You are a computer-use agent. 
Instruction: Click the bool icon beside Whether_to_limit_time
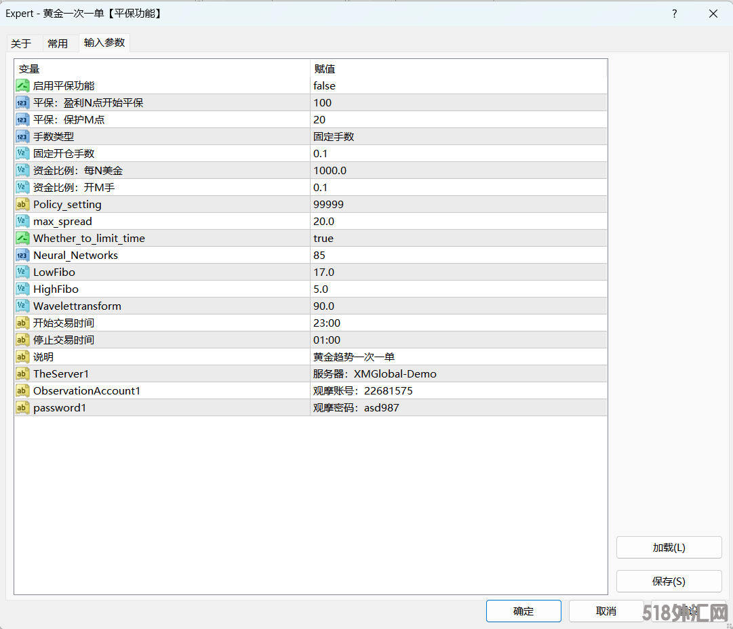click(x=22, y=239)
